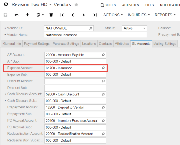Image resolution: width=180 pixels, height=145 pixels.
Task: Switch to the Mailing Settings tab
Action: click(x=165, y=44)
